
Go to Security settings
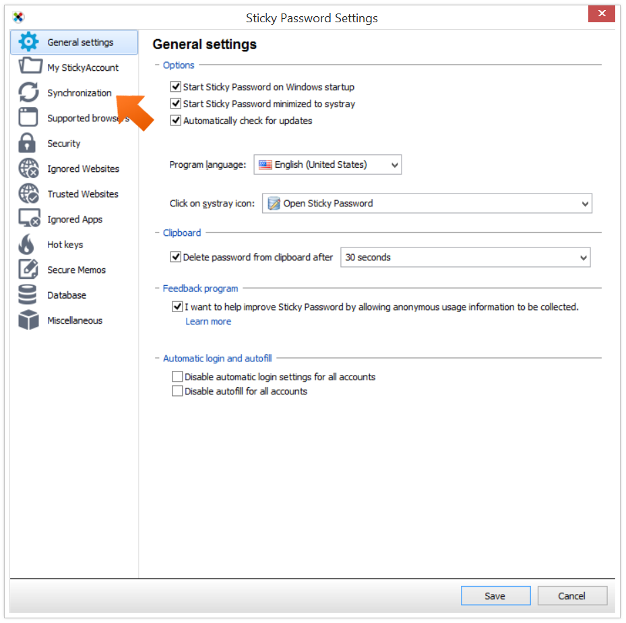click(x=64, y=144)
